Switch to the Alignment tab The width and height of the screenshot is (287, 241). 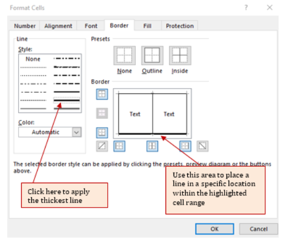(58, 26)
